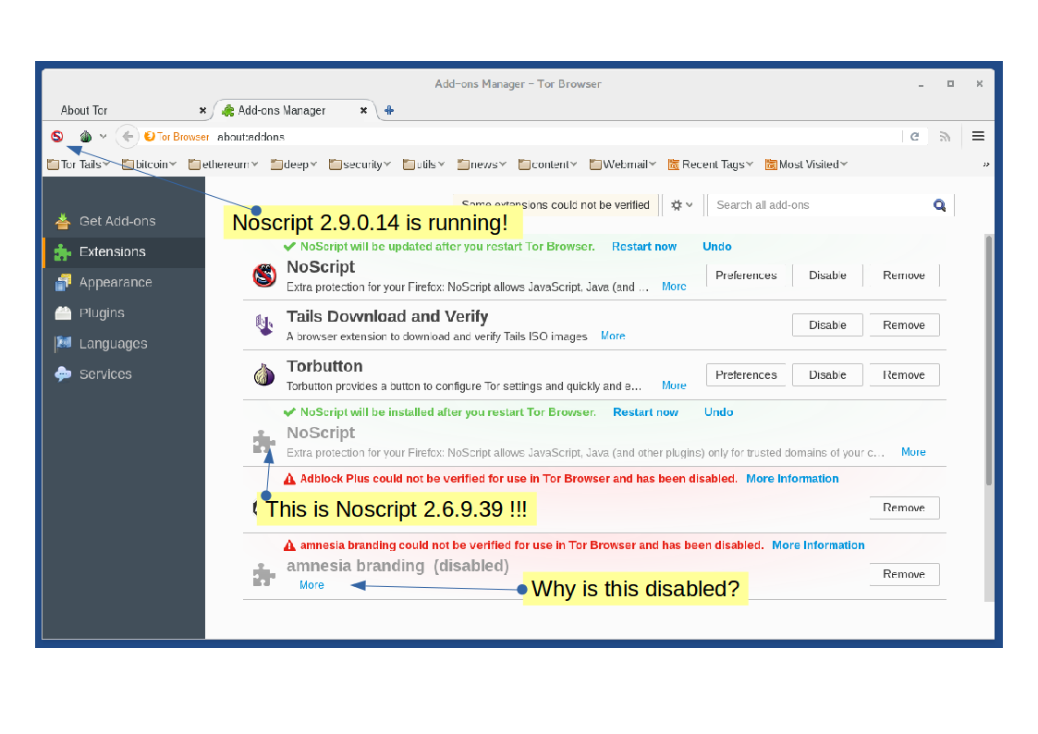
Task: Disable the NoScript extension
Action: pyautogui.click(x=827, y=275)
